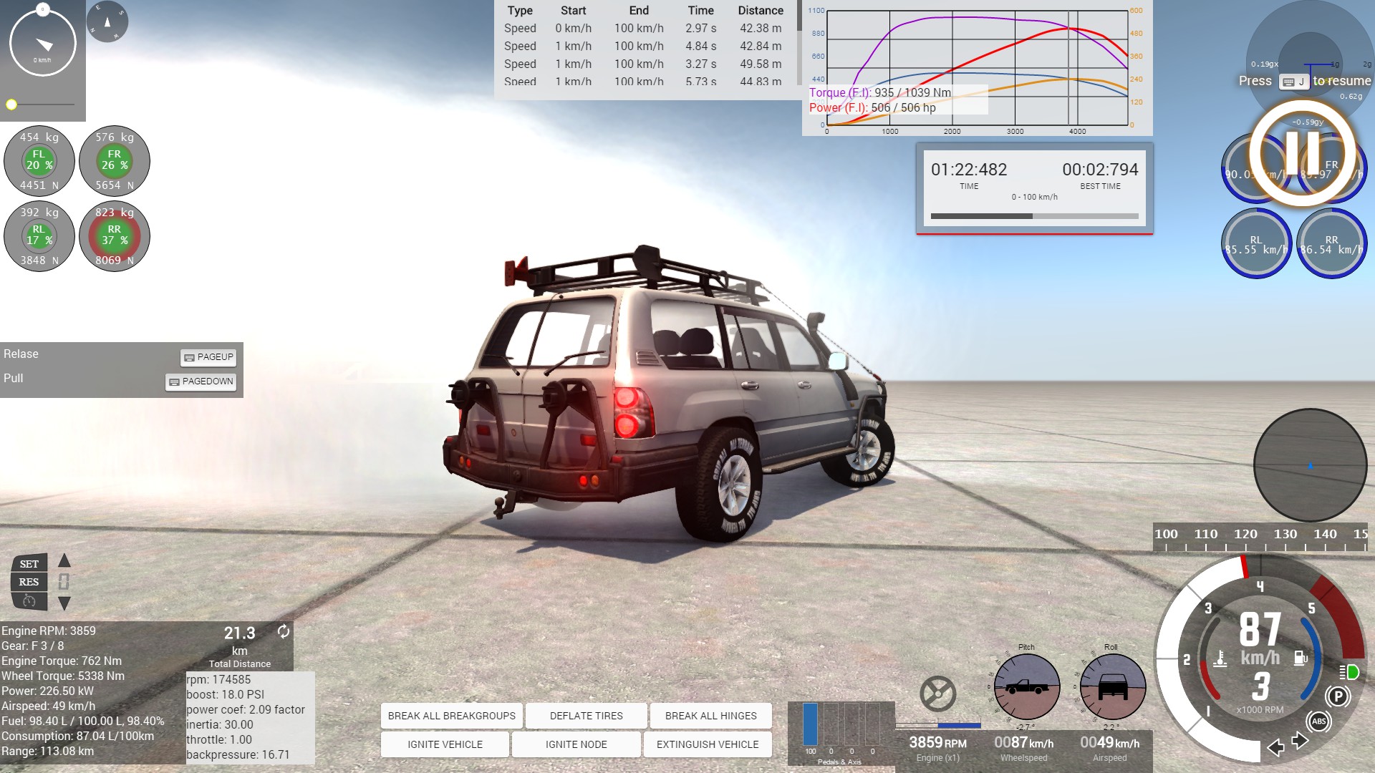Click the engine temperature gauge icon
Viewport: 1375px width, 773px height.
(x=1220, y=658)
